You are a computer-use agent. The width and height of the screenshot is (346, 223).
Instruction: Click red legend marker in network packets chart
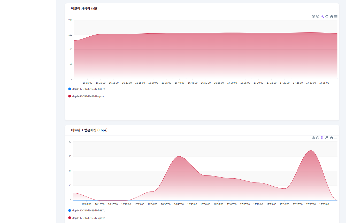[70, 218]
